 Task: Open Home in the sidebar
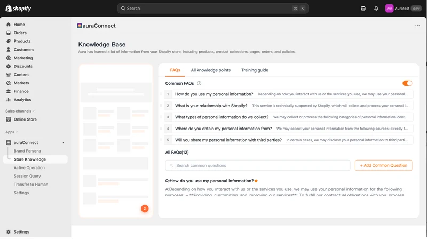click(19, 24)
